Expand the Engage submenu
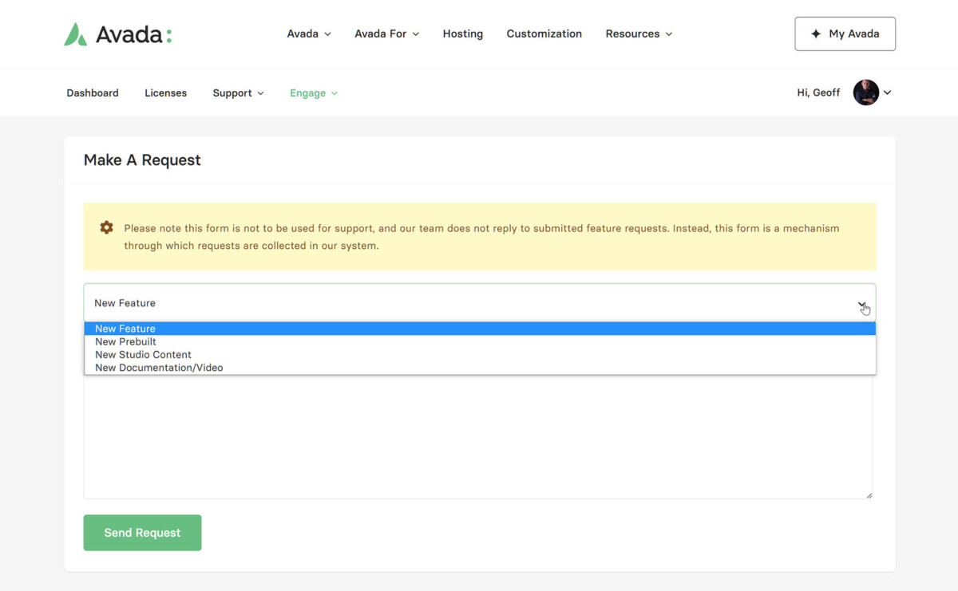Screen dimensions: 958x591 point(313,93)
